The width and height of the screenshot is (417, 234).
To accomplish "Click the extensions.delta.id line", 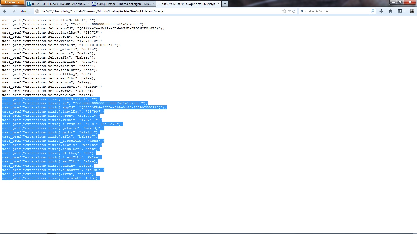I will coord(74,24).
